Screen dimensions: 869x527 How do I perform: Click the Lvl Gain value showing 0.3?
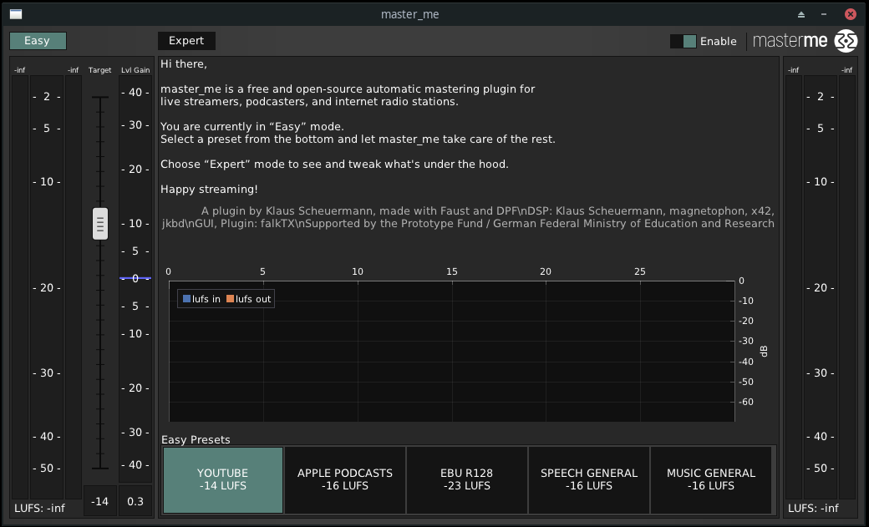point(135,501)
